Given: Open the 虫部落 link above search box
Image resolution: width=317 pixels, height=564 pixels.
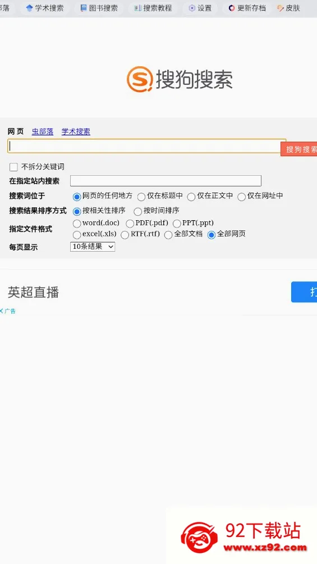Looking at the screenshot, I should pos(43,131).
